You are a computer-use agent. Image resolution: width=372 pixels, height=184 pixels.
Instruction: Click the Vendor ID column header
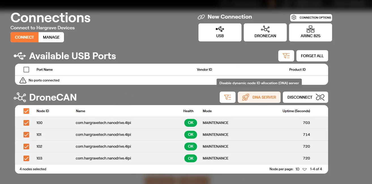click(204, 70)
